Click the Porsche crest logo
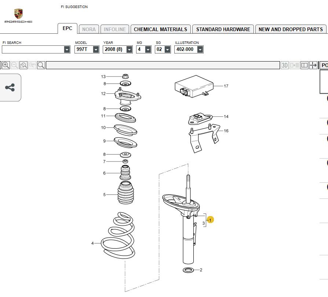 [18, 14]
